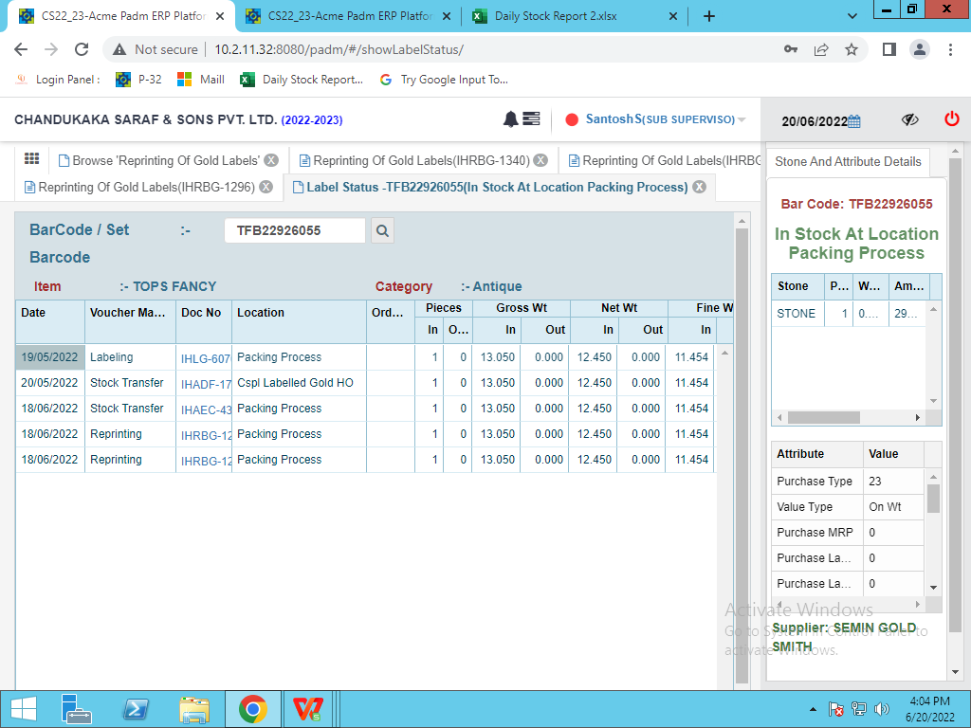
Task: Expand the browser tab search chevron
Action: [852, 17]
